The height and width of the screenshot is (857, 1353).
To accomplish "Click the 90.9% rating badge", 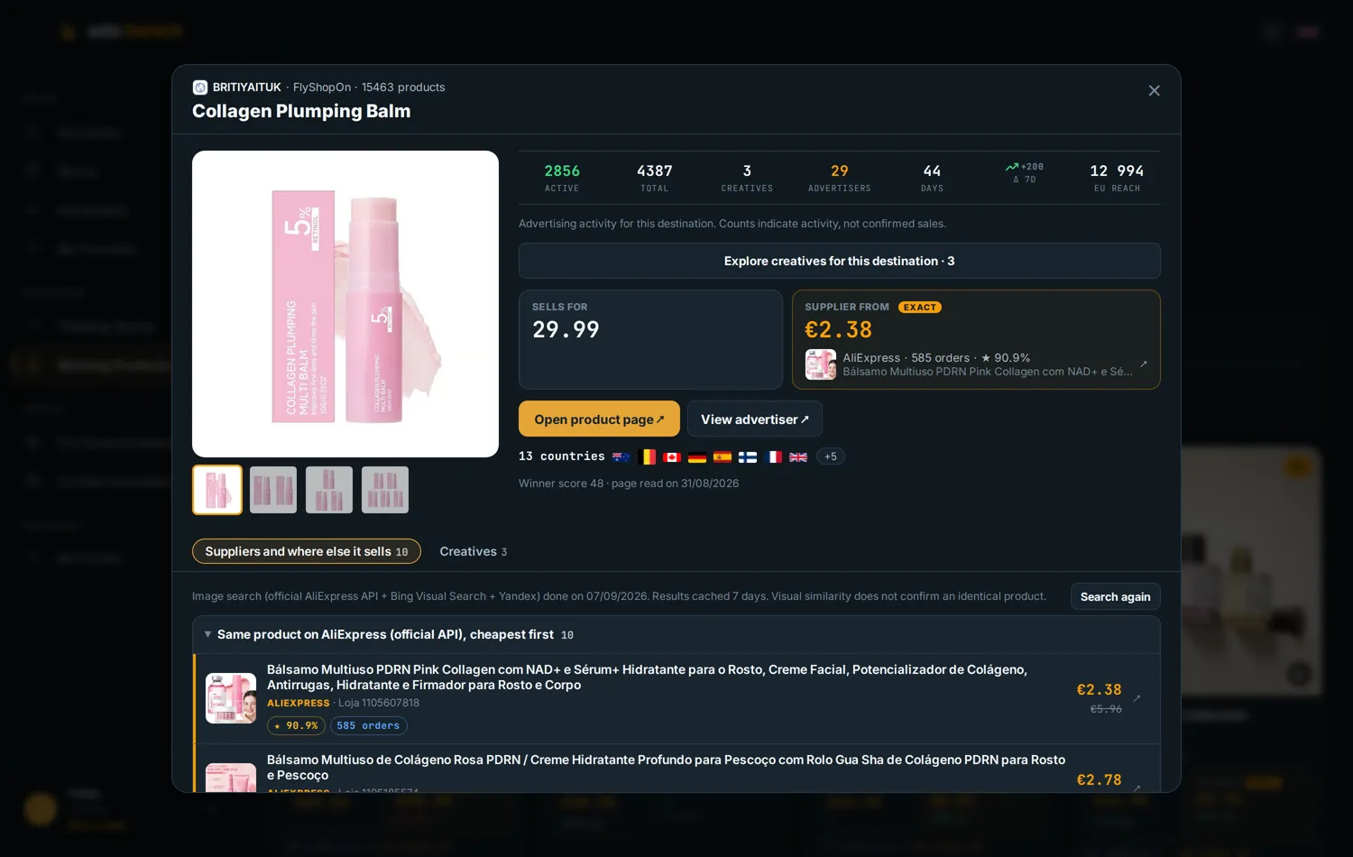I will coord(296,725).
